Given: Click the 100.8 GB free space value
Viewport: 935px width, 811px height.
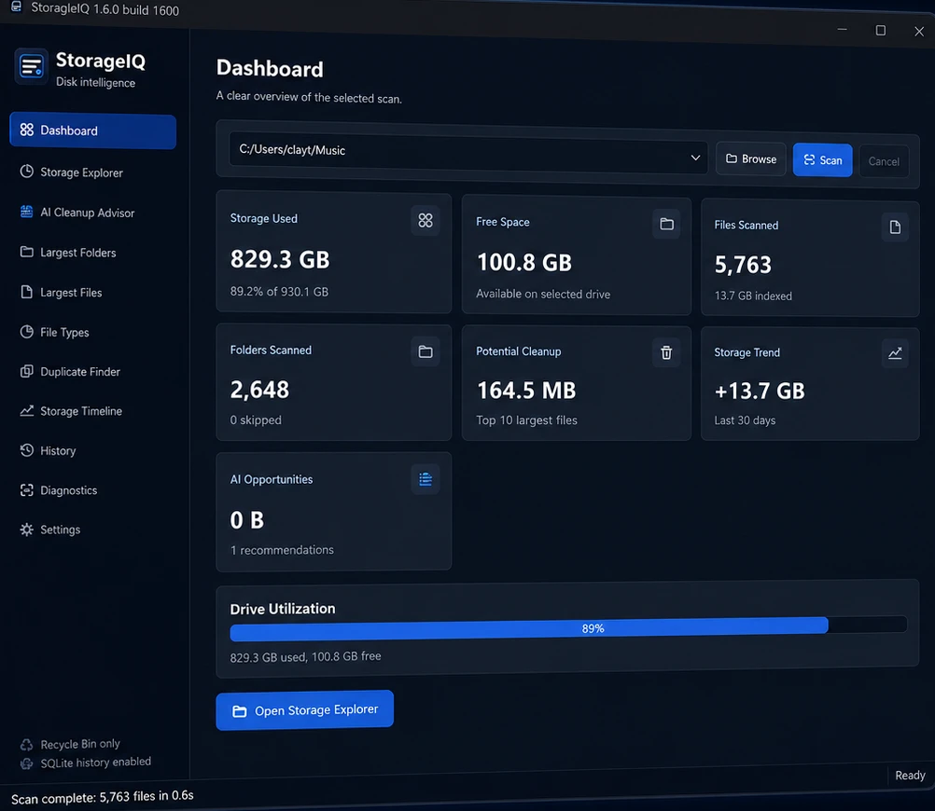Looking at the screenshot, I should coord(524,262).
